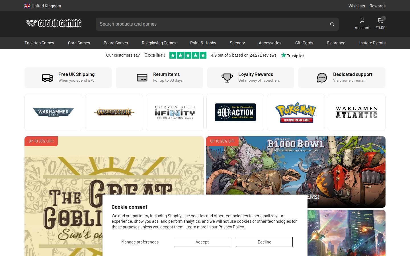The image size is (410, 256).
Task: Open the 24,271 reviews link
Action: pyautogui.click(x=263, y=55)
